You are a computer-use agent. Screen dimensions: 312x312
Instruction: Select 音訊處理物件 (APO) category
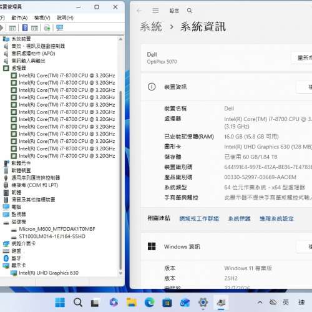[33, 54]
